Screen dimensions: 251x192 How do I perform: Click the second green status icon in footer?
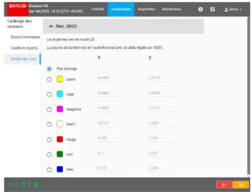(x=23, y=185)
